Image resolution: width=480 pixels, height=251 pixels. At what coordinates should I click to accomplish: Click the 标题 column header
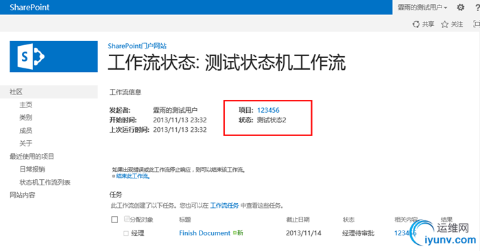point(185,220)
